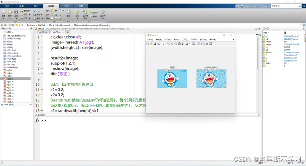The image size is (306, 166).
Task: Open the Breakpoints dropdown arrow
Action: click(69, 18)
